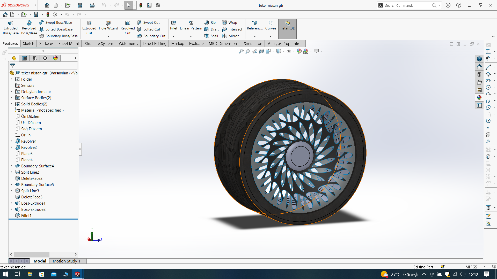Image resolution: width=497 pixels, height=279 pixels.
Task: Open Appearances color ball in task pane
Action: (x=479, y=97)
